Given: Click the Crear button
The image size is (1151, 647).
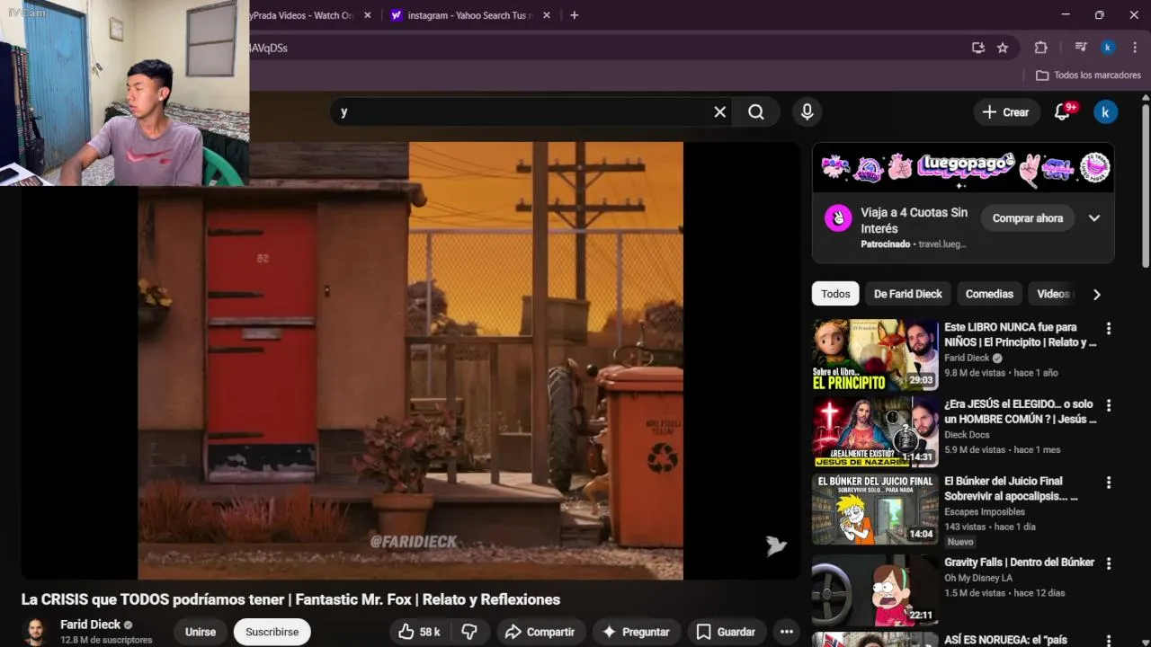Looking at the screenshot, I should pos(1006,112).
